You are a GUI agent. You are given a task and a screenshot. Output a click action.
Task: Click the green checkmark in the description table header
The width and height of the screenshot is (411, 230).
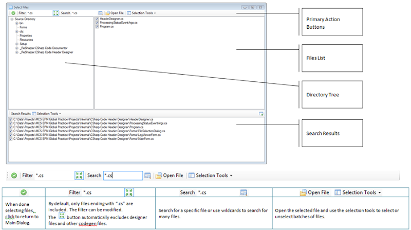click(24, 192)
